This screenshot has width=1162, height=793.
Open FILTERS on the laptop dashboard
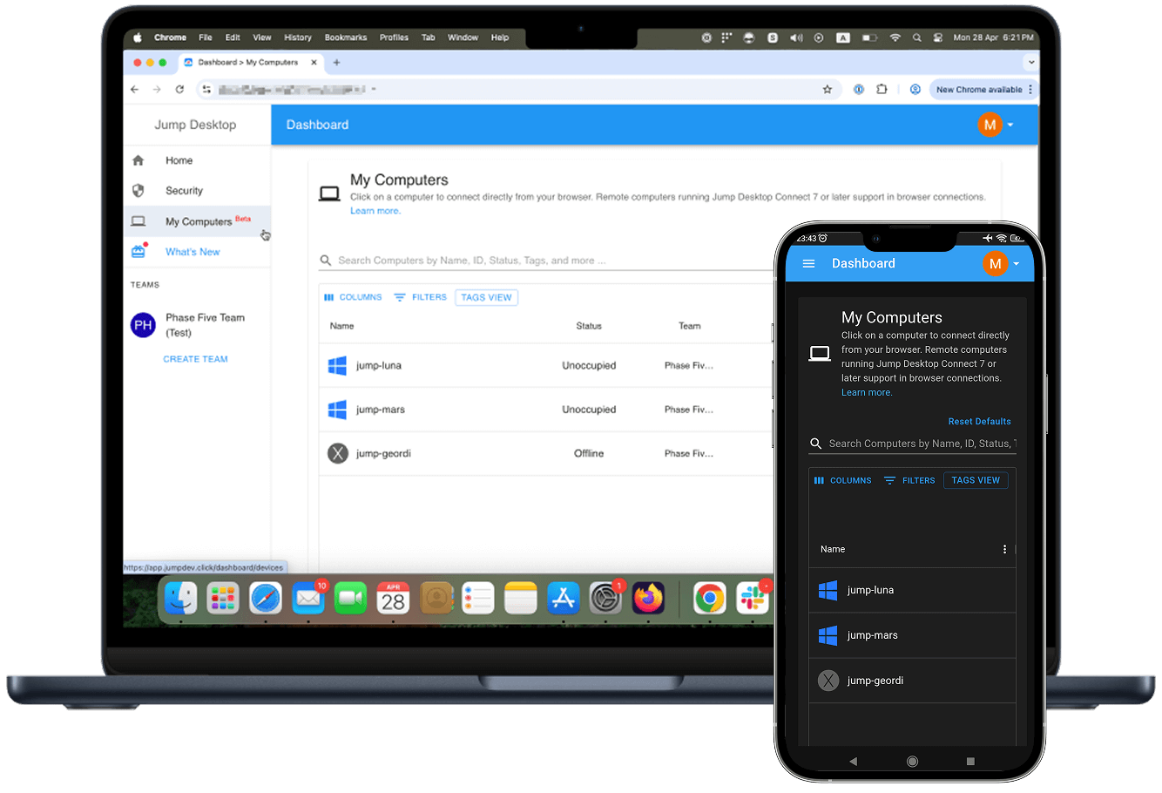click(420, 297)
